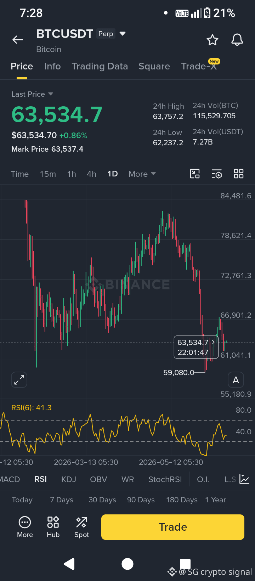Tap the 2026-05-12 05:30 date label
The width and height of the screenshot is (255, 581).
(171, 462)
